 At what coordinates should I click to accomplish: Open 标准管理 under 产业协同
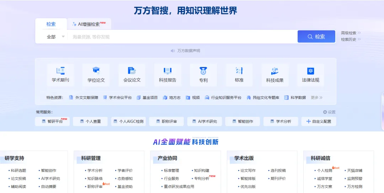(x=171, y=171)
